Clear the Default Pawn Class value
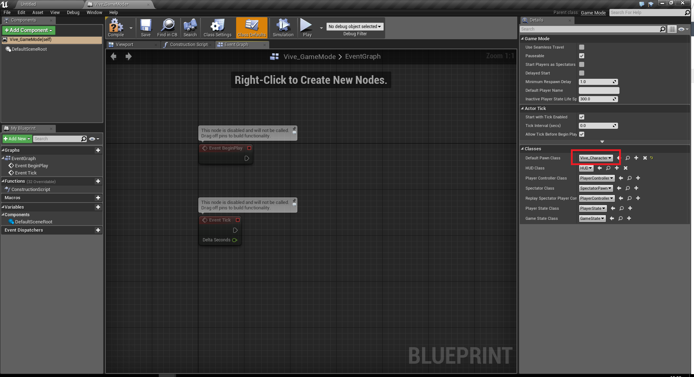694x377 pixels. 645,158
